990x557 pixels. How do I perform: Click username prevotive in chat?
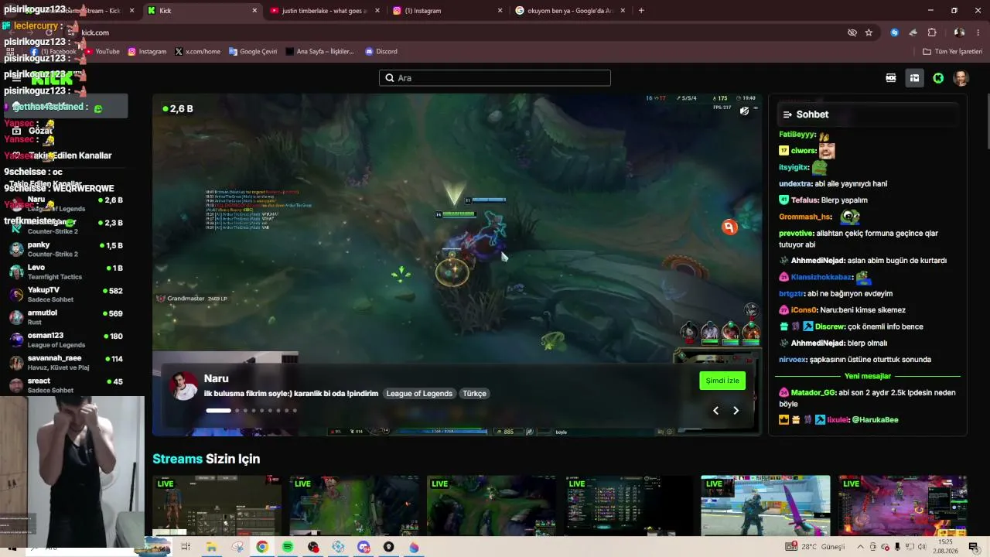click(796, 233)
